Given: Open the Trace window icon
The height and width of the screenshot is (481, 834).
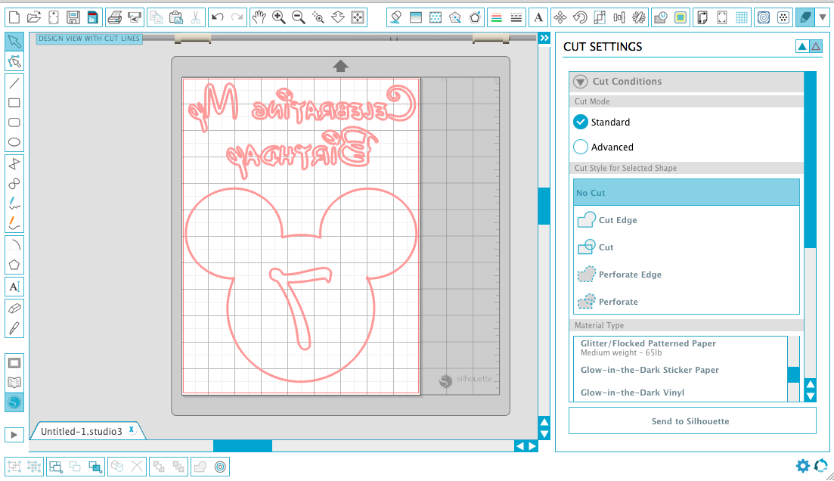Looking at the screenshot, I should click(681, 17).
